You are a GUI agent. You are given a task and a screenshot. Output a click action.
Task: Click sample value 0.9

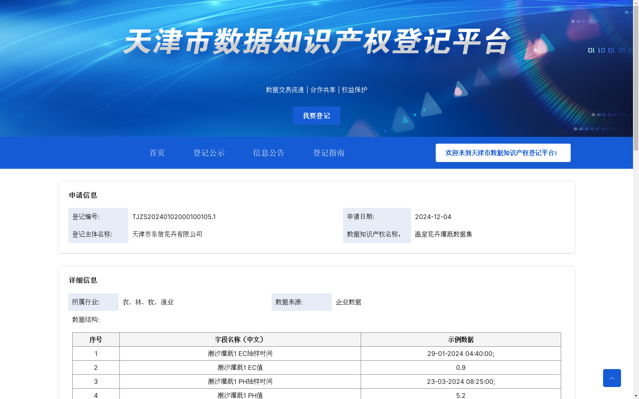click(x=461, y=367)
